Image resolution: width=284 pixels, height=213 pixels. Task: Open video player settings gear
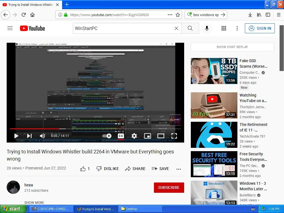coord(134,136)
